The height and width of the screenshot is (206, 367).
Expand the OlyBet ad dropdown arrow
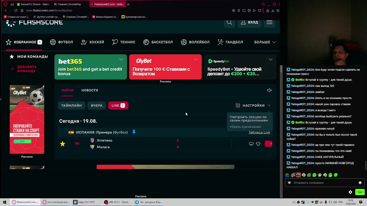196,60
